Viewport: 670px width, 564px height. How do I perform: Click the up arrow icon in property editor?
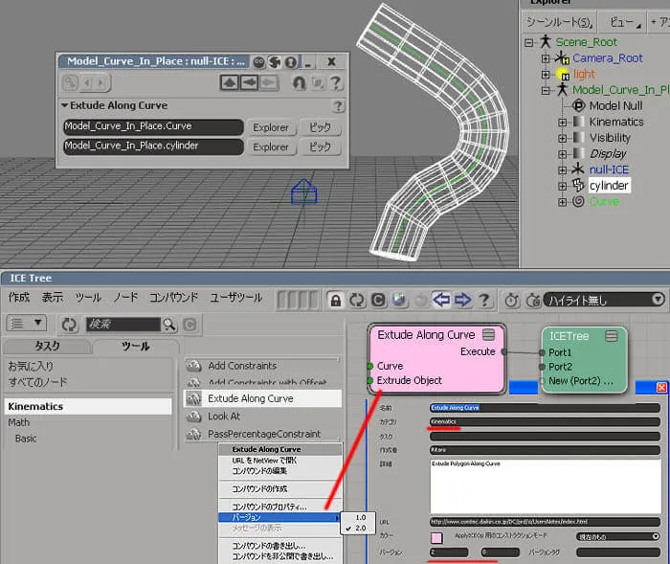(230, 82)
